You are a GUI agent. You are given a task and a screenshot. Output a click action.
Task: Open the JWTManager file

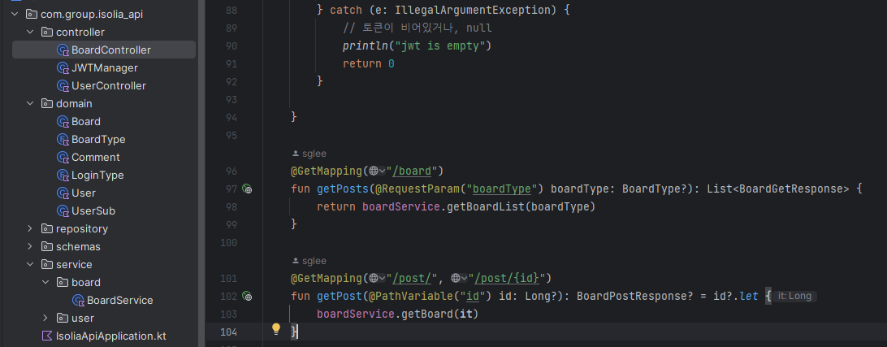(105, 68)
